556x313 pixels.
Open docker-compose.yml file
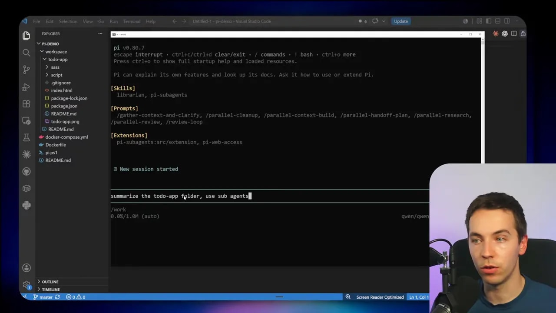click(x=66, y=137)
